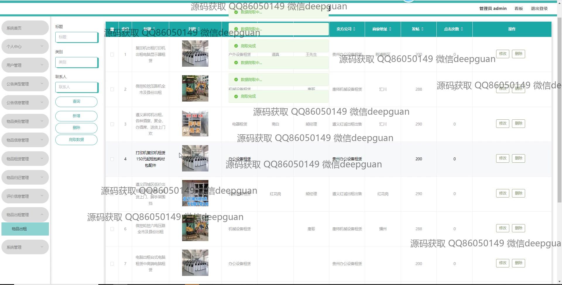Expand 物品类别管理 menu
The height and width of the screenshot is (285, 562).
coord(25,121)
